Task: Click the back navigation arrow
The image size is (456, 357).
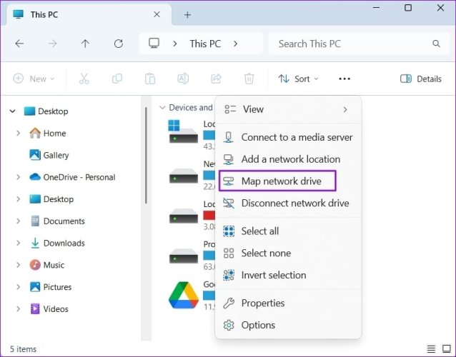Action: click(19, 44)
